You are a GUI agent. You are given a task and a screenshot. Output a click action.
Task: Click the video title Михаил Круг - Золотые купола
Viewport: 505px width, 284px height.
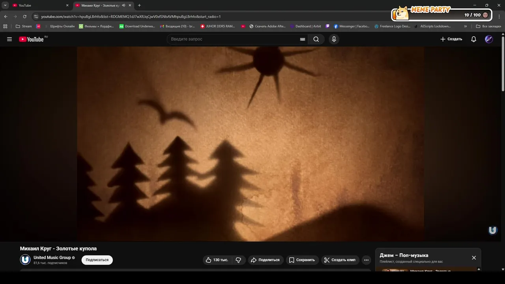coord(58,248)
